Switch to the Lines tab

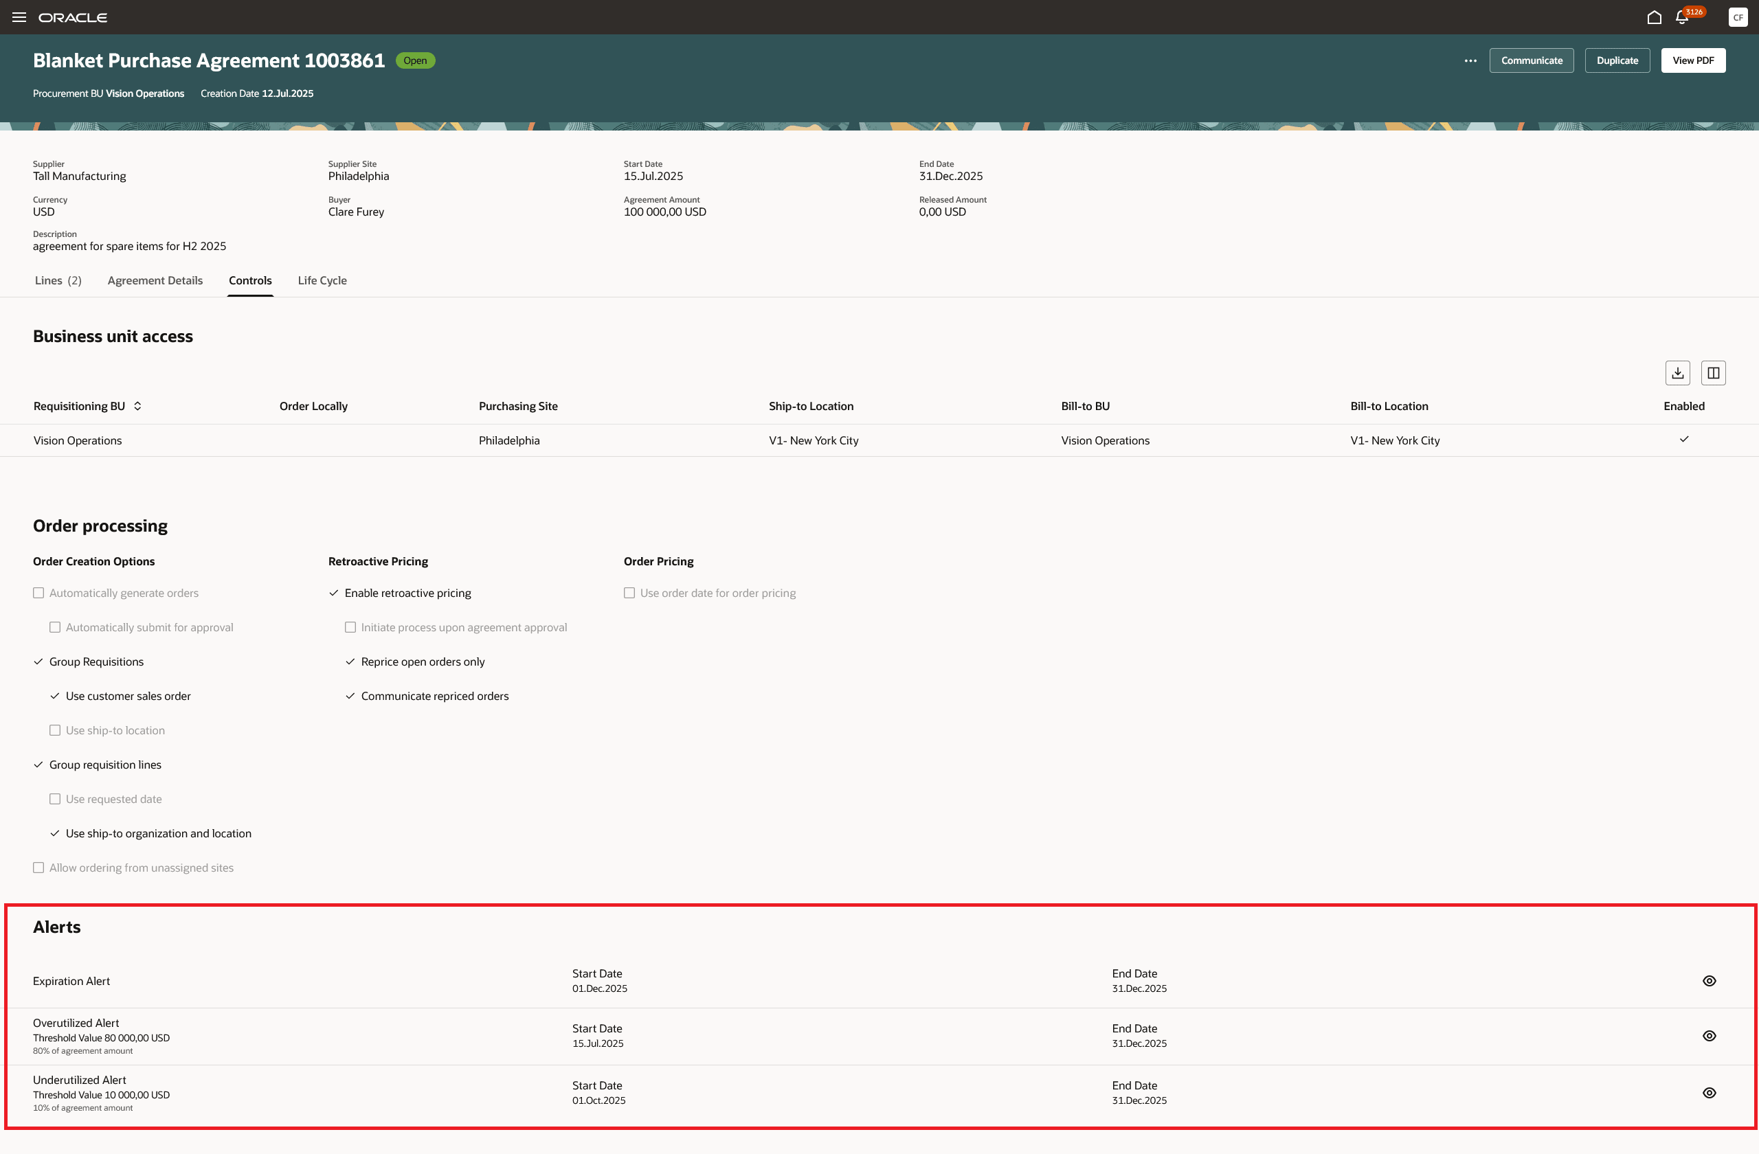pyautogui.click(x=58, y=281)
